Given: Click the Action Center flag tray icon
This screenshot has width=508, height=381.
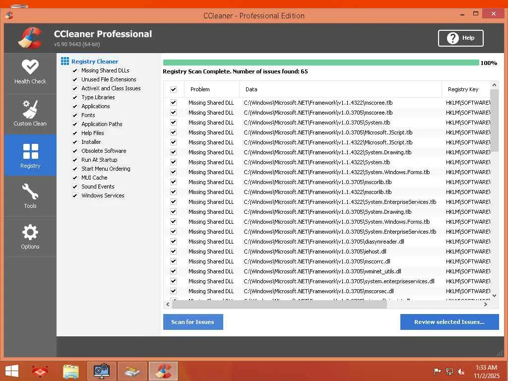Looking at the screenshot, I should point(437,371).
